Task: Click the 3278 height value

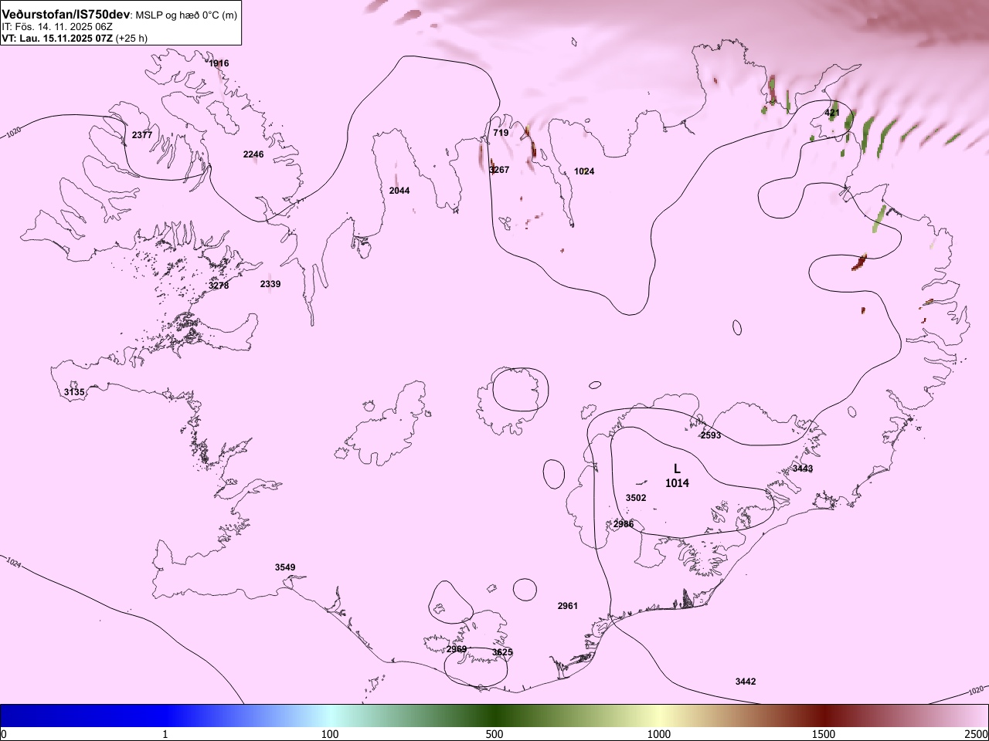Action: [x=219, y=286]
